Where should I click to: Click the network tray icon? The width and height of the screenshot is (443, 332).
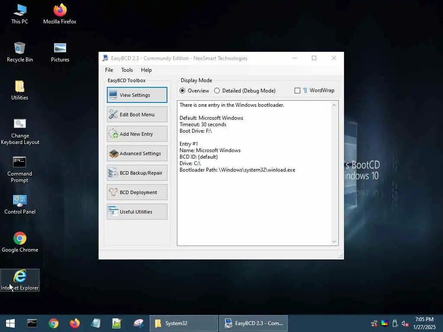pos(374,323)
